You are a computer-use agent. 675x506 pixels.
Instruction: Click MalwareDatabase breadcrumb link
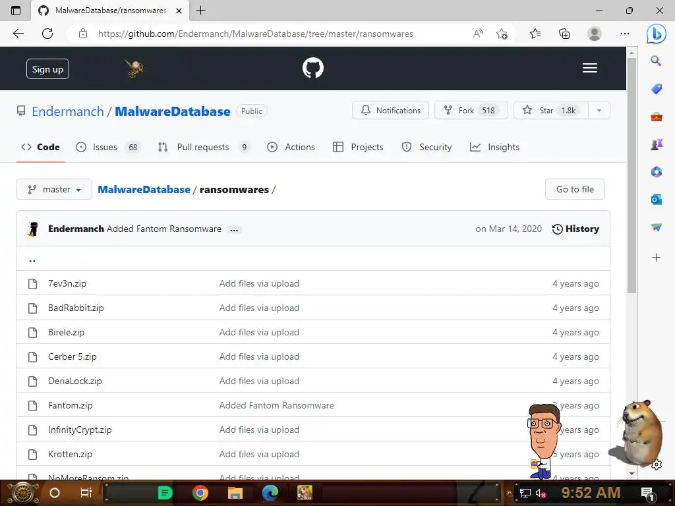(x=144, y=189)
